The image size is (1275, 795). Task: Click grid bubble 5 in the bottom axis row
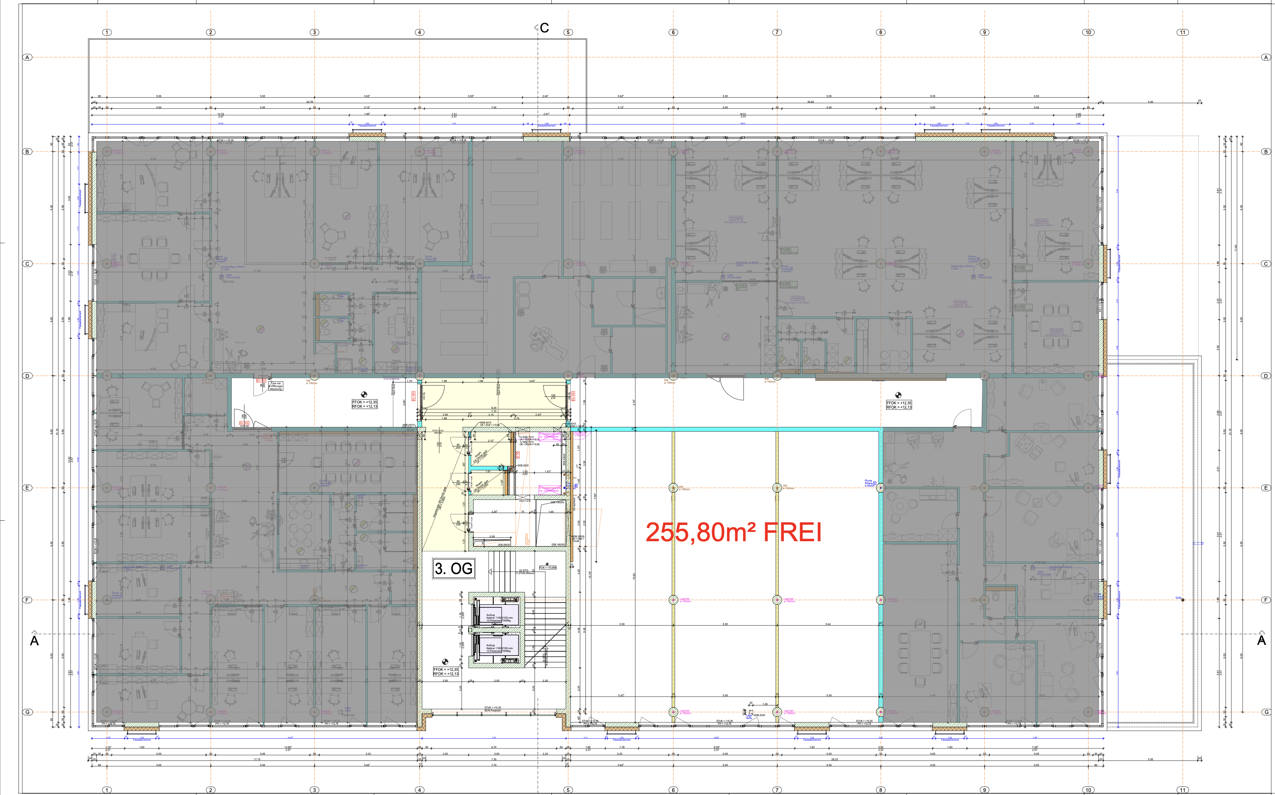[x=568, y=790]
